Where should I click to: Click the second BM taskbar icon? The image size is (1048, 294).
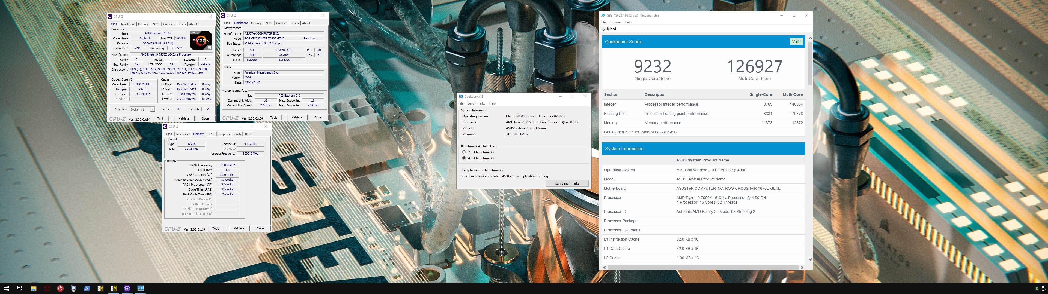tap(114, 289)
